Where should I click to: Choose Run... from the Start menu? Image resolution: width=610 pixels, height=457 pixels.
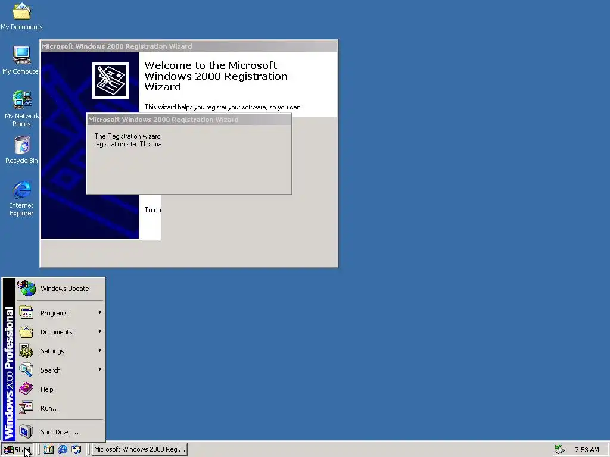[x=60, y=408]
